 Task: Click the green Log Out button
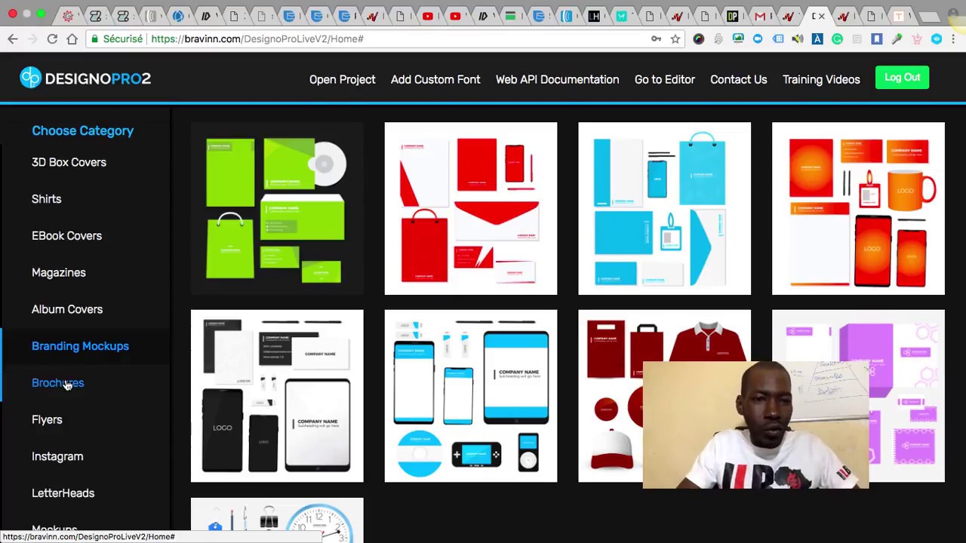[x=903, y=78]
